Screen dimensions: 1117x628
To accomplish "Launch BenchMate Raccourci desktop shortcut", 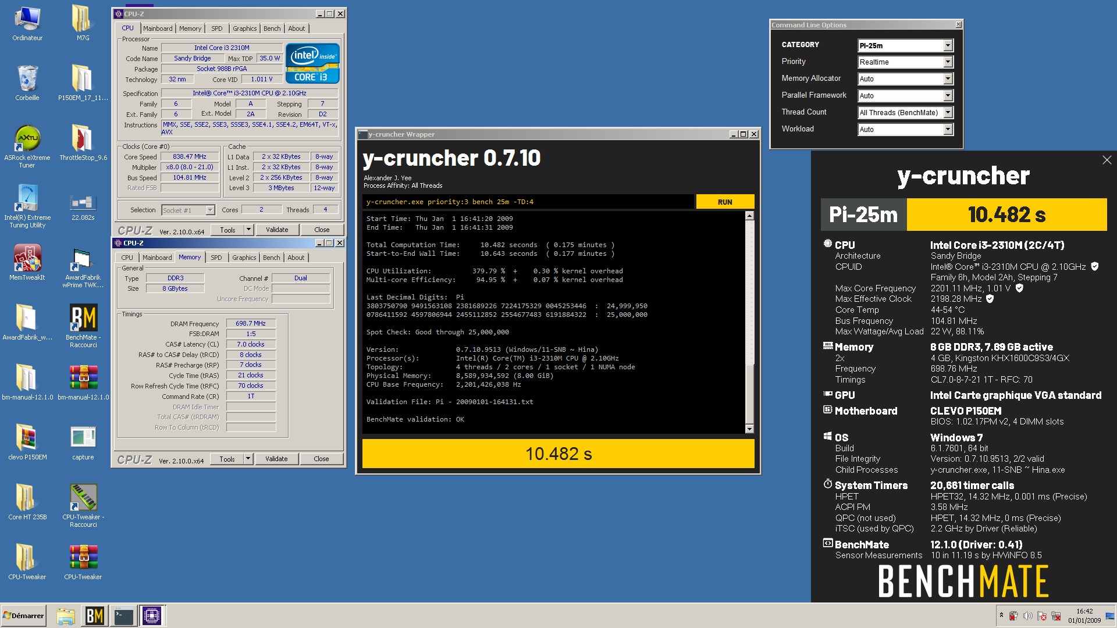I will tap(83, 326).
